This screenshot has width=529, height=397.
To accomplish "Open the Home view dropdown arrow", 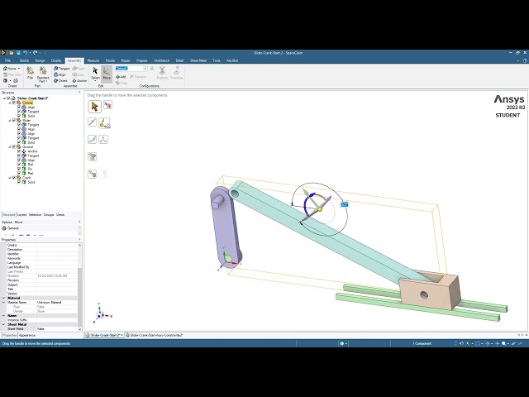I will (19, 69).
